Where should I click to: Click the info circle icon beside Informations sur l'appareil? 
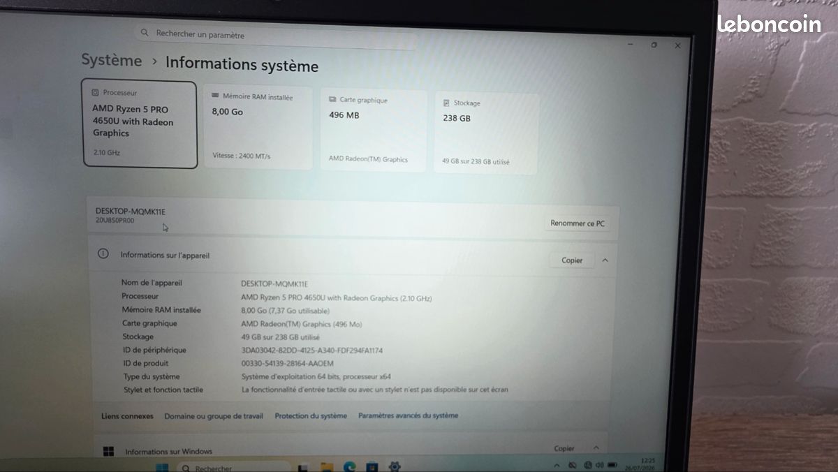coord(103,254)
